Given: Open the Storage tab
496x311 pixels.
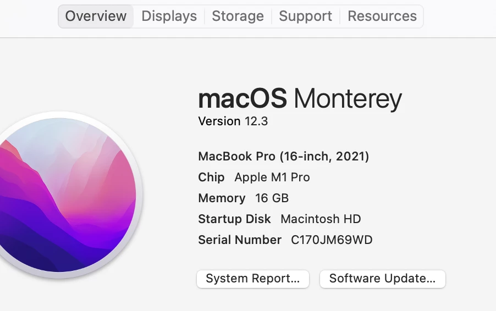Looking at the screenshot, I should tap(238, 16).
